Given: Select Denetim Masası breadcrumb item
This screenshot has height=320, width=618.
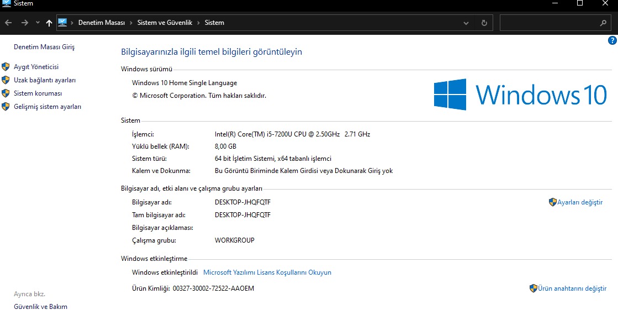Looking at the screenshot, I should pos(102,23).
